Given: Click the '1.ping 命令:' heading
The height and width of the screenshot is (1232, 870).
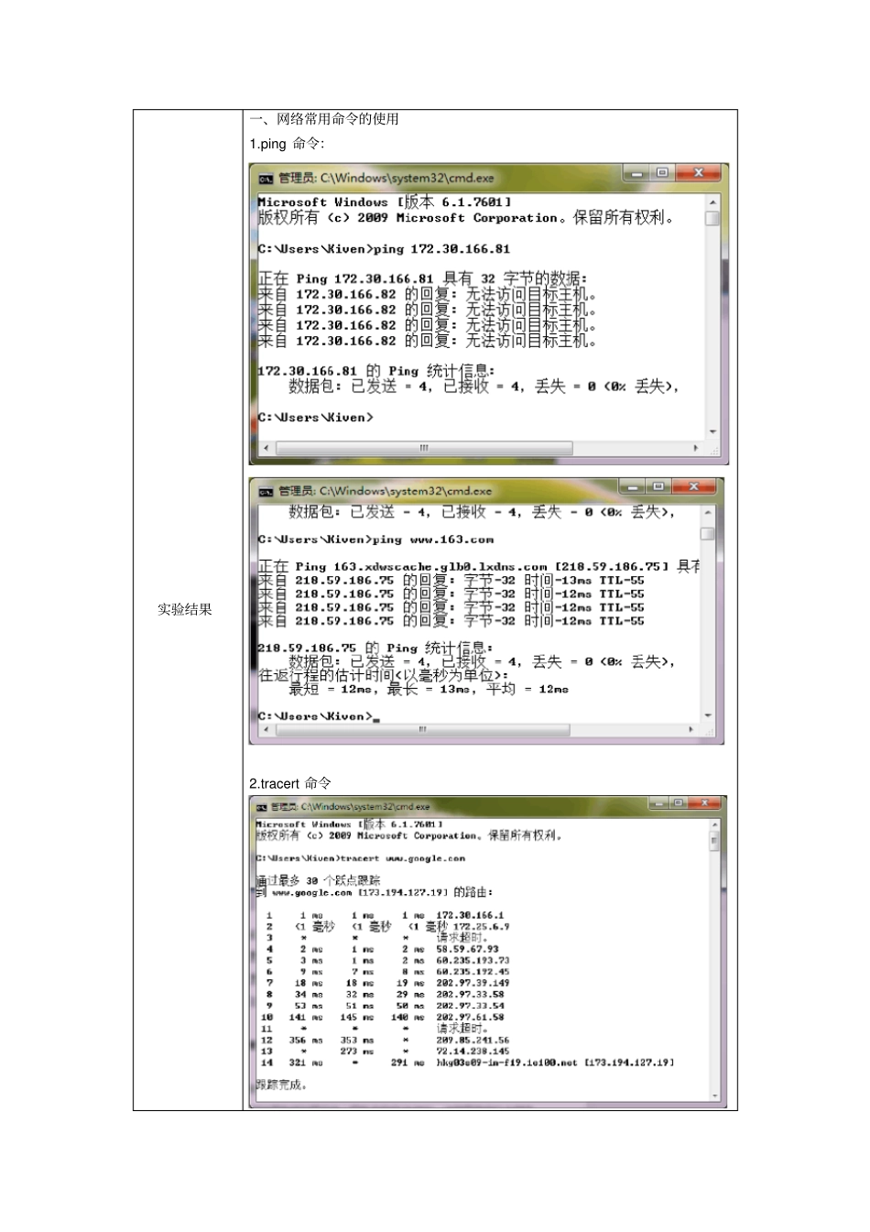Looking at the screenshot, I should [x=287, y=144].
